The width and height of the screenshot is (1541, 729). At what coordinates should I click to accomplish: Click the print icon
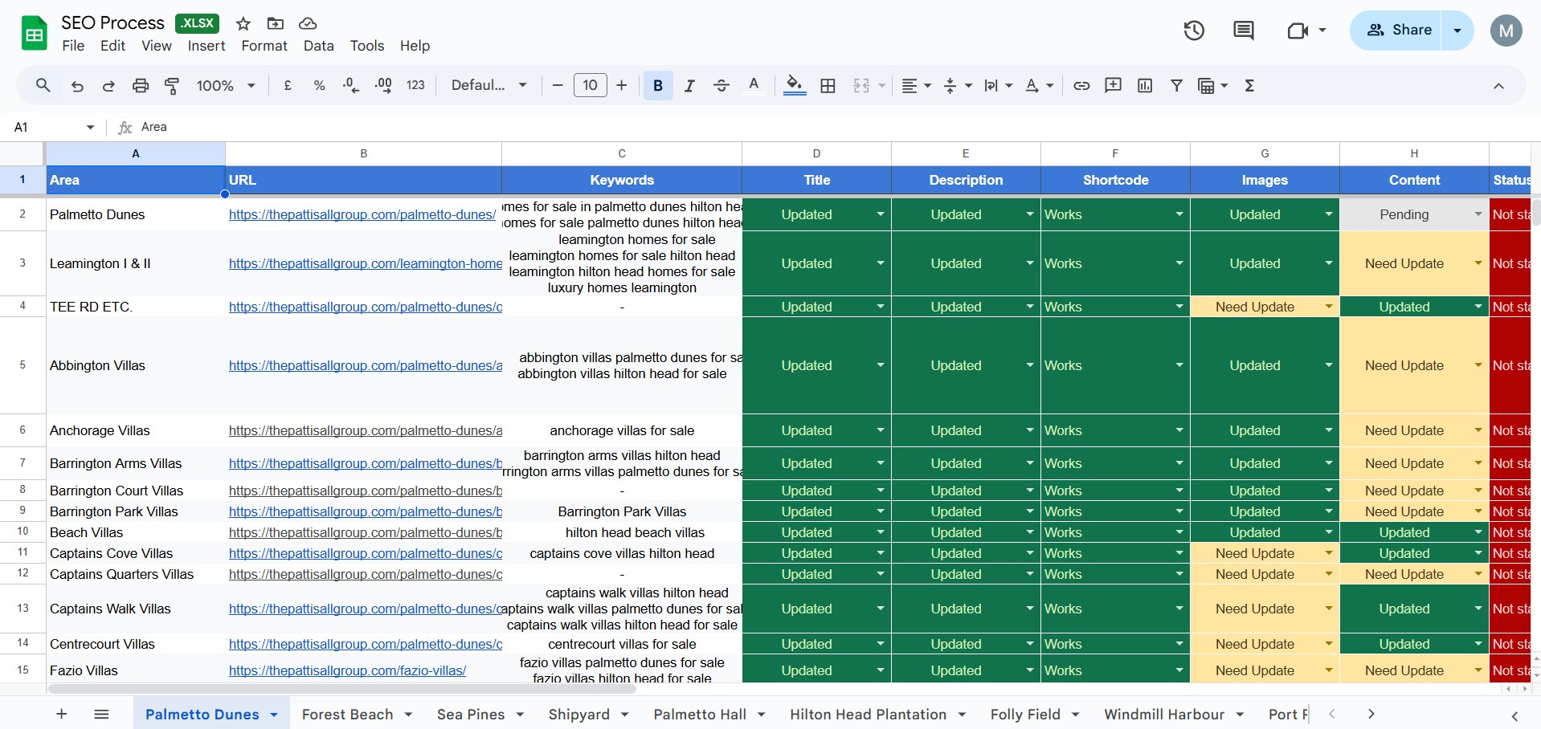(141, 86)
